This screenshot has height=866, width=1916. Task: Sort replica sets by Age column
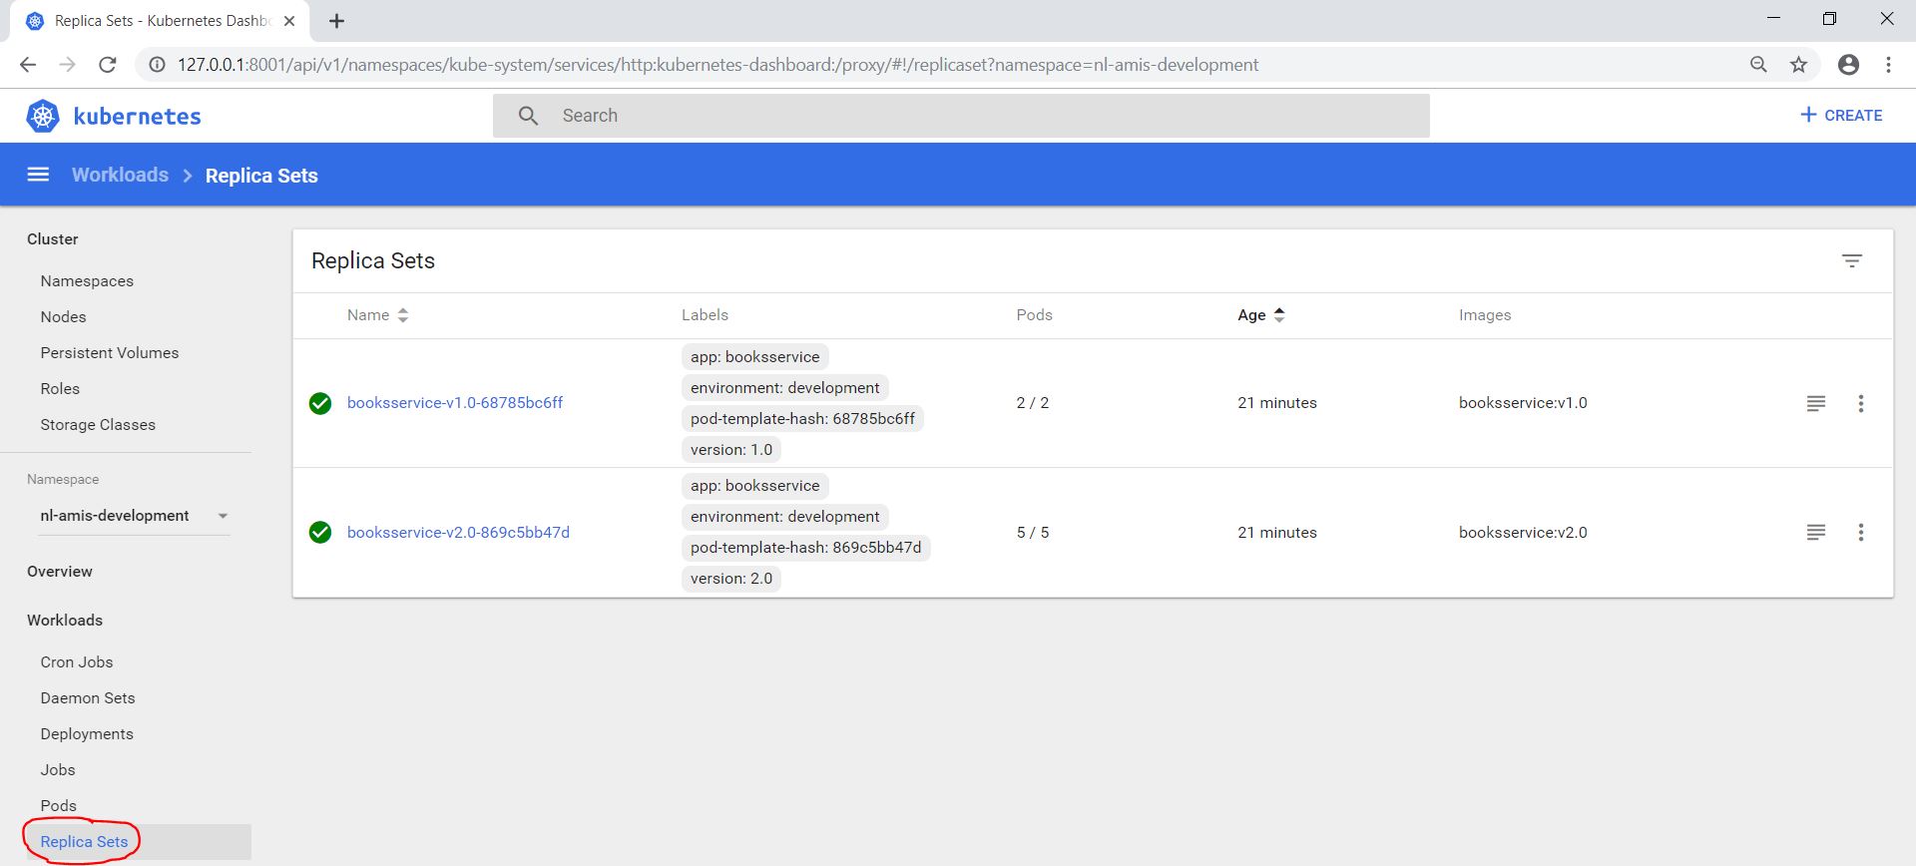tap(1251, 315)
